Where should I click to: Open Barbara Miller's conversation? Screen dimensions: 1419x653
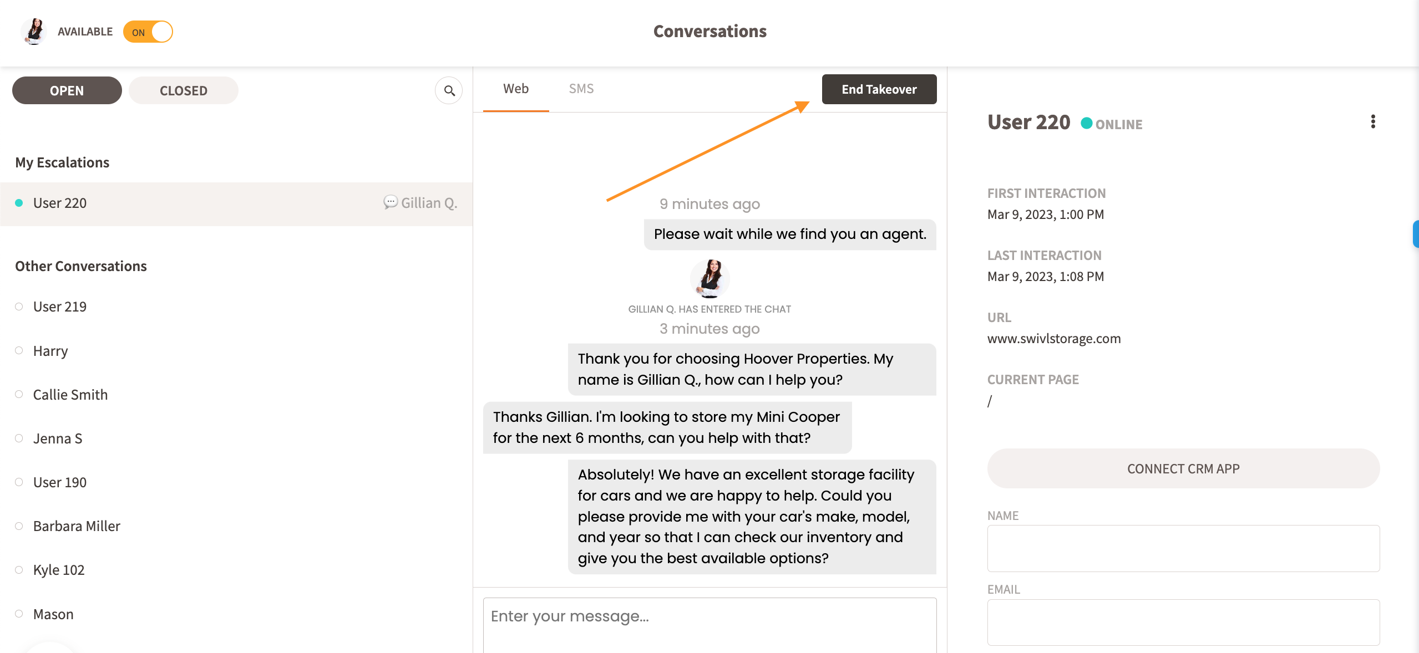coord(77,526)
